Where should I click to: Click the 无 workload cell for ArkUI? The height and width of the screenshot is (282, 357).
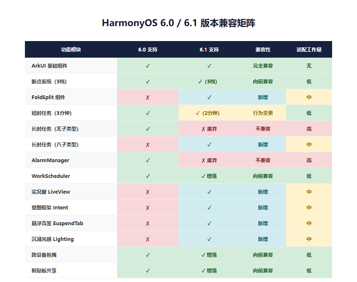(309, 66)
